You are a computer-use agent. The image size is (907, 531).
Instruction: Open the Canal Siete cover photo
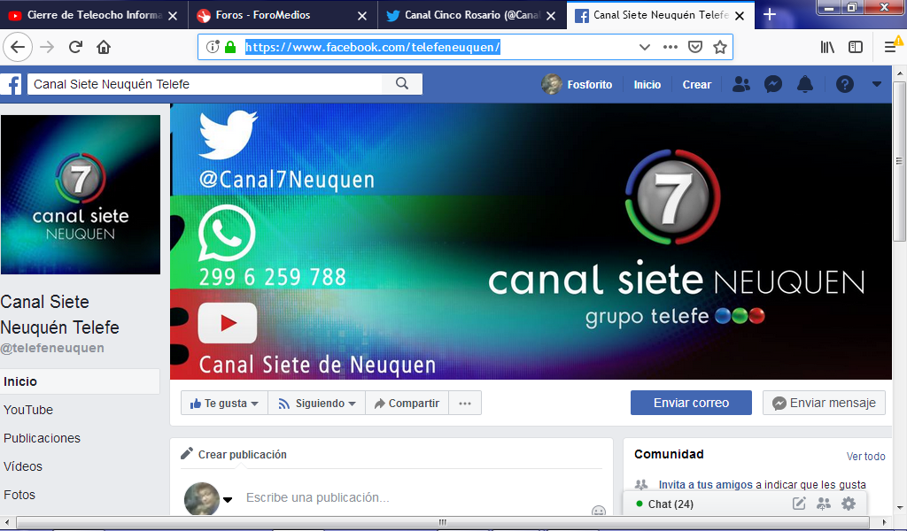(x=531, y=241)
